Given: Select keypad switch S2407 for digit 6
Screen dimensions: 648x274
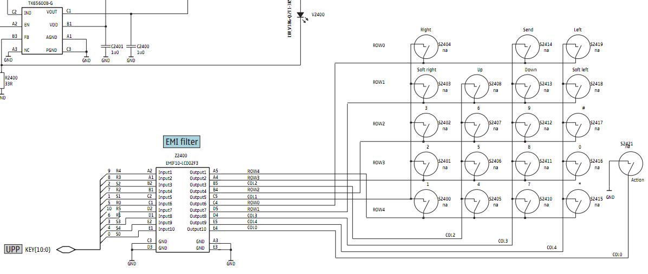Looking at the screenshot, I should coord(476,125).
